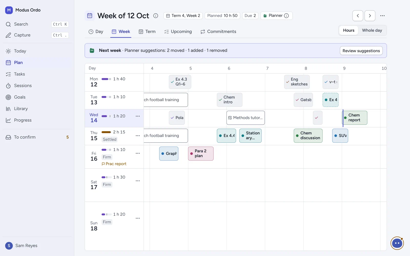Switch to the Day tab
This screenshot has height=256, width=410.
click(x=96, y=32)
